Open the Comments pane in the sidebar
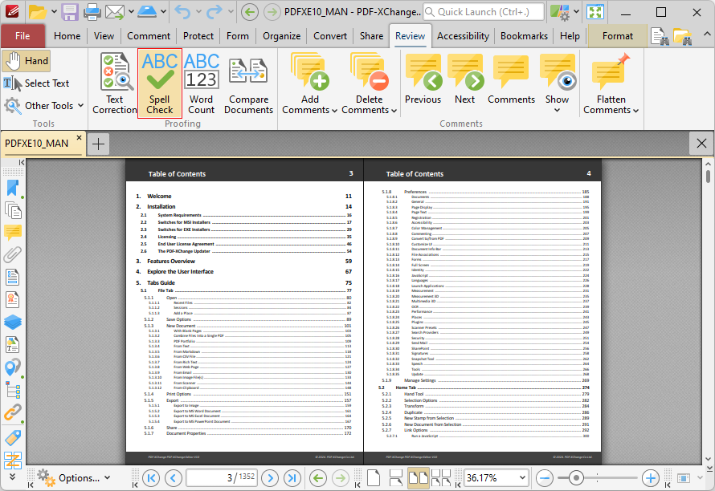715x491 pixels. pyautogui.click(x=13, y=233)
